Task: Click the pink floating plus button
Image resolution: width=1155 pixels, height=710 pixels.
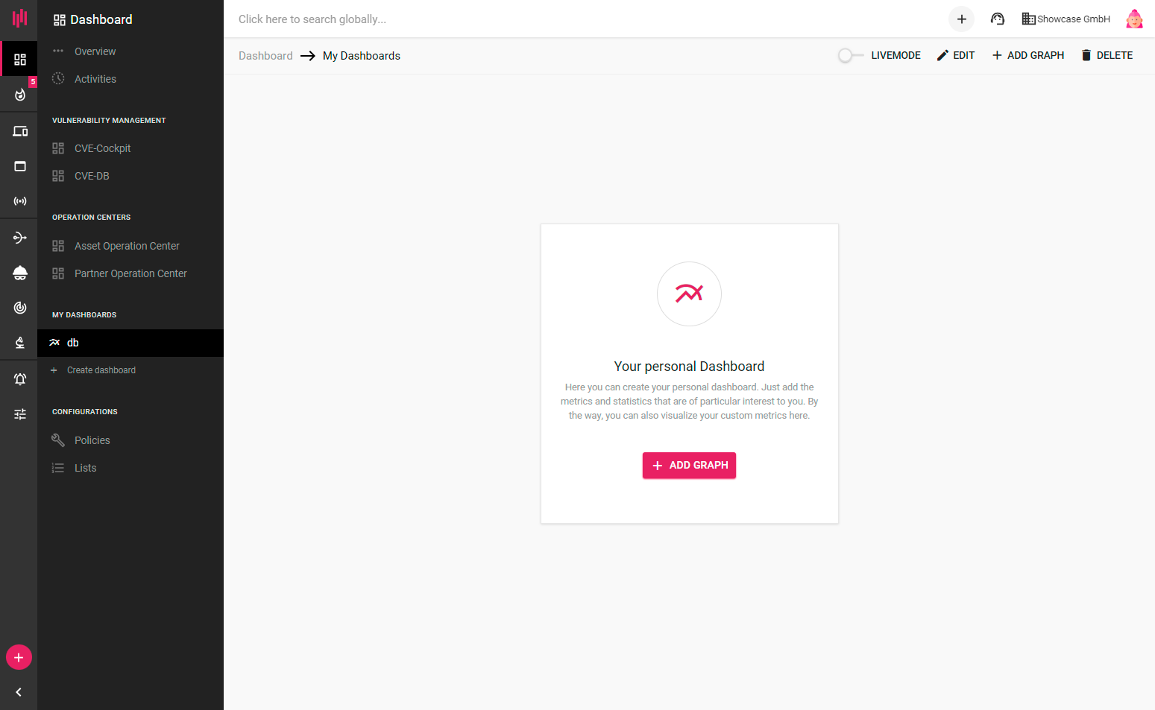Action: pos(19,657)
